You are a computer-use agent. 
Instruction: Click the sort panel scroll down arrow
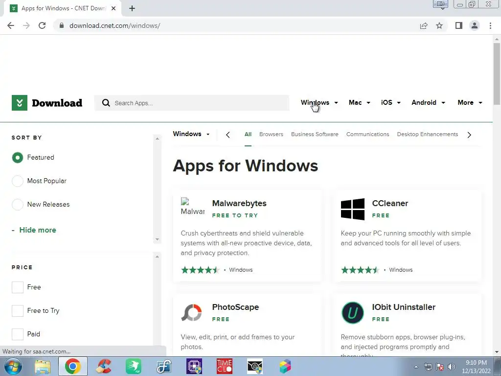click(157, 239)
